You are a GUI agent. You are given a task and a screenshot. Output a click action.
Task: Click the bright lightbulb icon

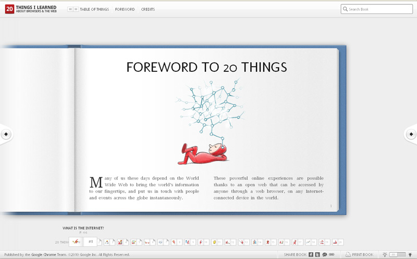click(385, 254)
